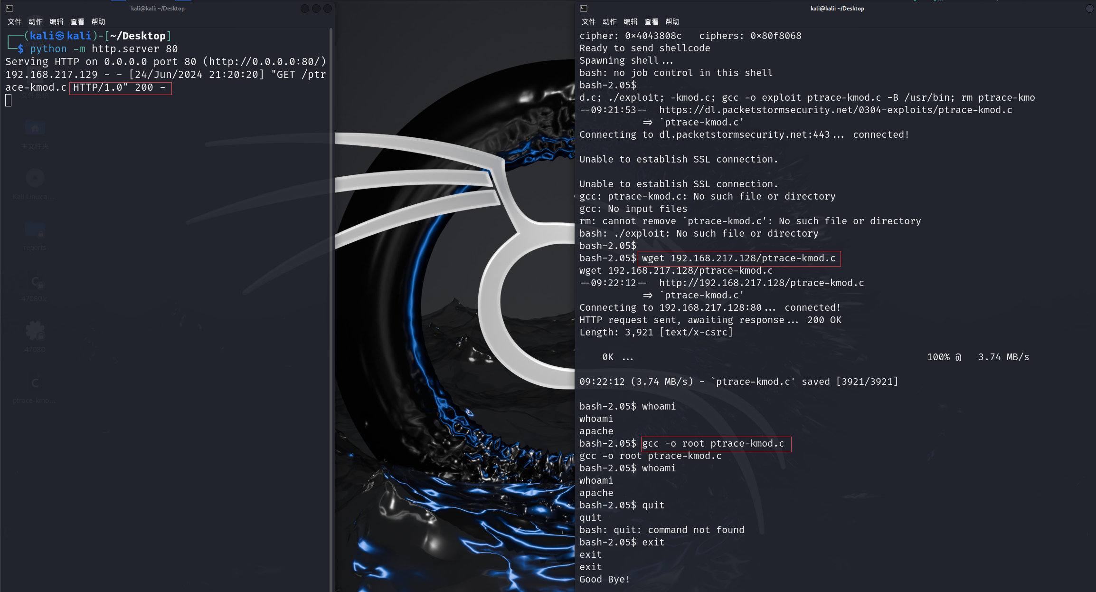Click terminal icon in right window title bar
The height and width of the screenshot is (592, 1096).
pos(584,8)
